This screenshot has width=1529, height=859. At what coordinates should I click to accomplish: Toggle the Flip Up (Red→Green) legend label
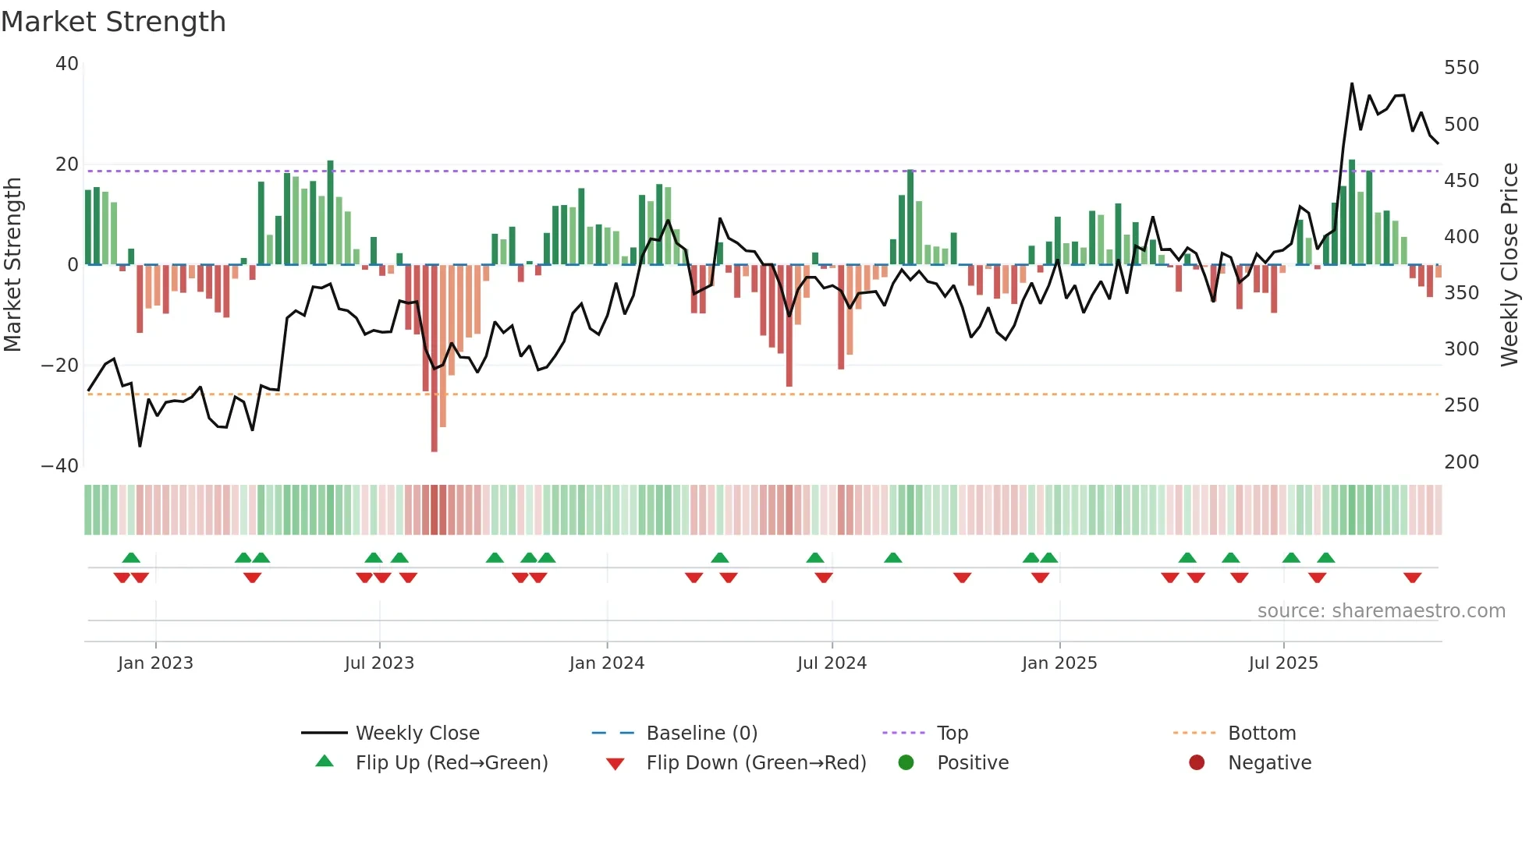coord(452,762)
